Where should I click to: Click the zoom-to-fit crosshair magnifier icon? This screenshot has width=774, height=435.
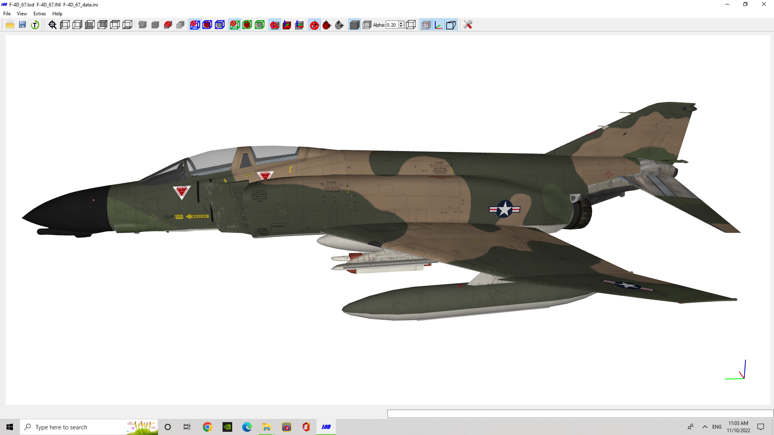click(52, 25)
